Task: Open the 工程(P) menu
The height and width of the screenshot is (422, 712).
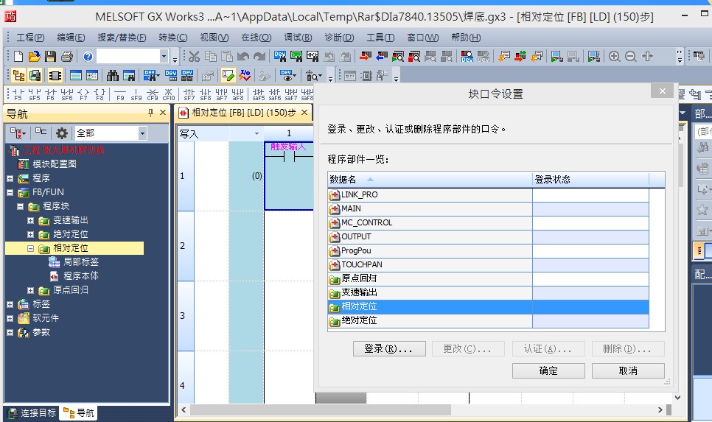Action: pyautogui.click(x=30, y=38)
